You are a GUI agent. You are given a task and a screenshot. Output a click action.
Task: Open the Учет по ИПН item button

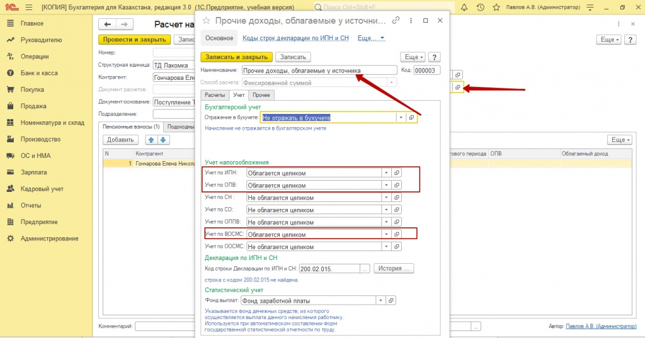[x=397, y=173]
